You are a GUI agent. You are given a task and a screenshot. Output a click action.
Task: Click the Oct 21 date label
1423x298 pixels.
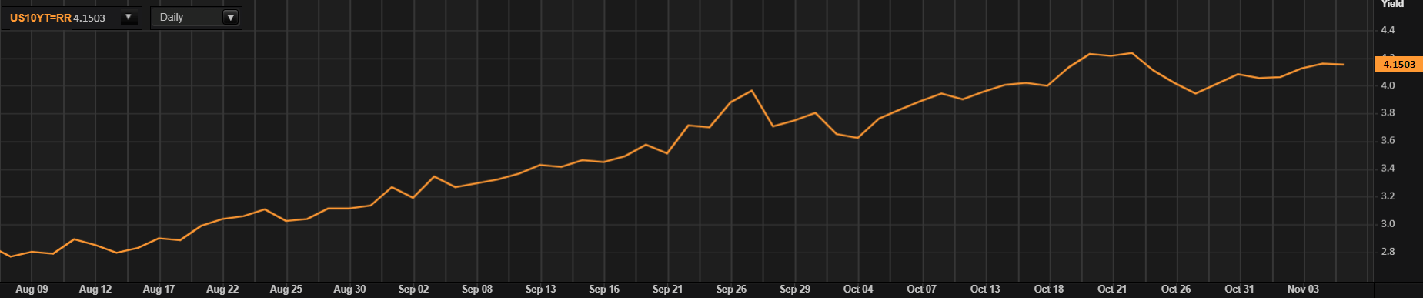tap(1112, 290)
